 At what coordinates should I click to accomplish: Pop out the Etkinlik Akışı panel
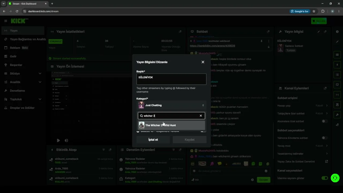pos(110,150)
